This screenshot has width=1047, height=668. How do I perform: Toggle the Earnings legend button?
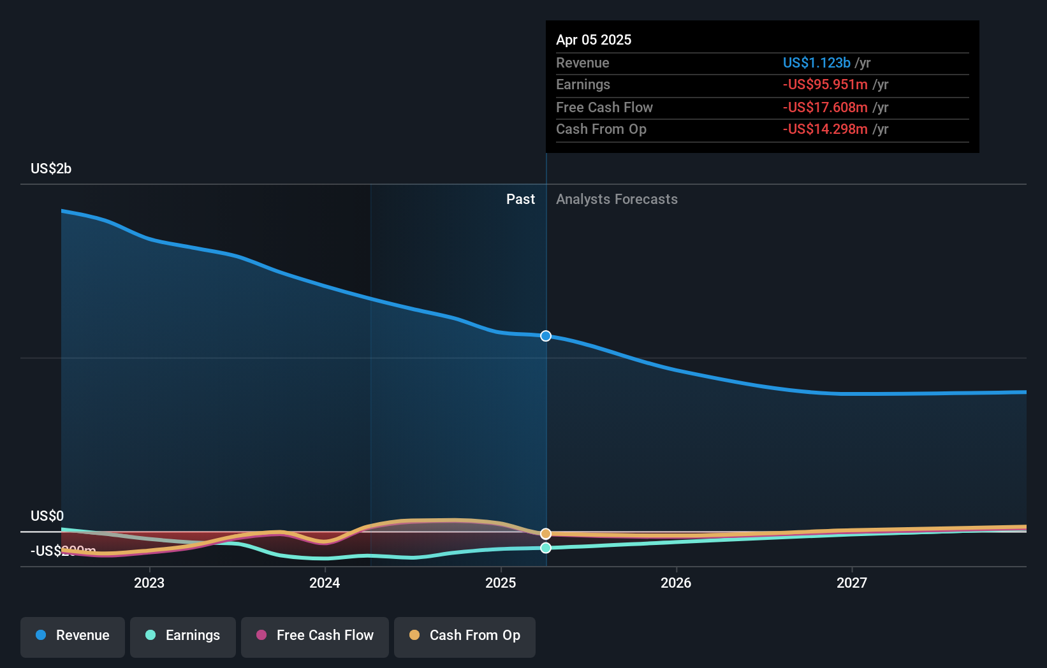click(183, 637)
